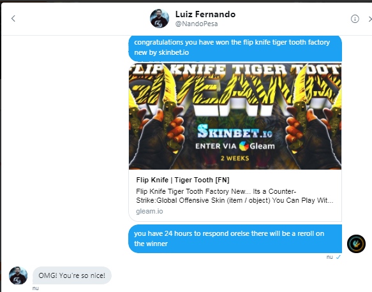
Task: Click the 'ENTER VIA Gleam' text in banner
Action: 235,146
